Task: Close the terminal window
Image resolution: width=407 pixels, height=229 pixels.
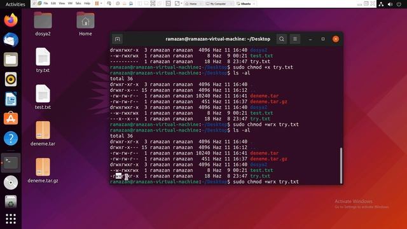Action: (x=336, y=39)
